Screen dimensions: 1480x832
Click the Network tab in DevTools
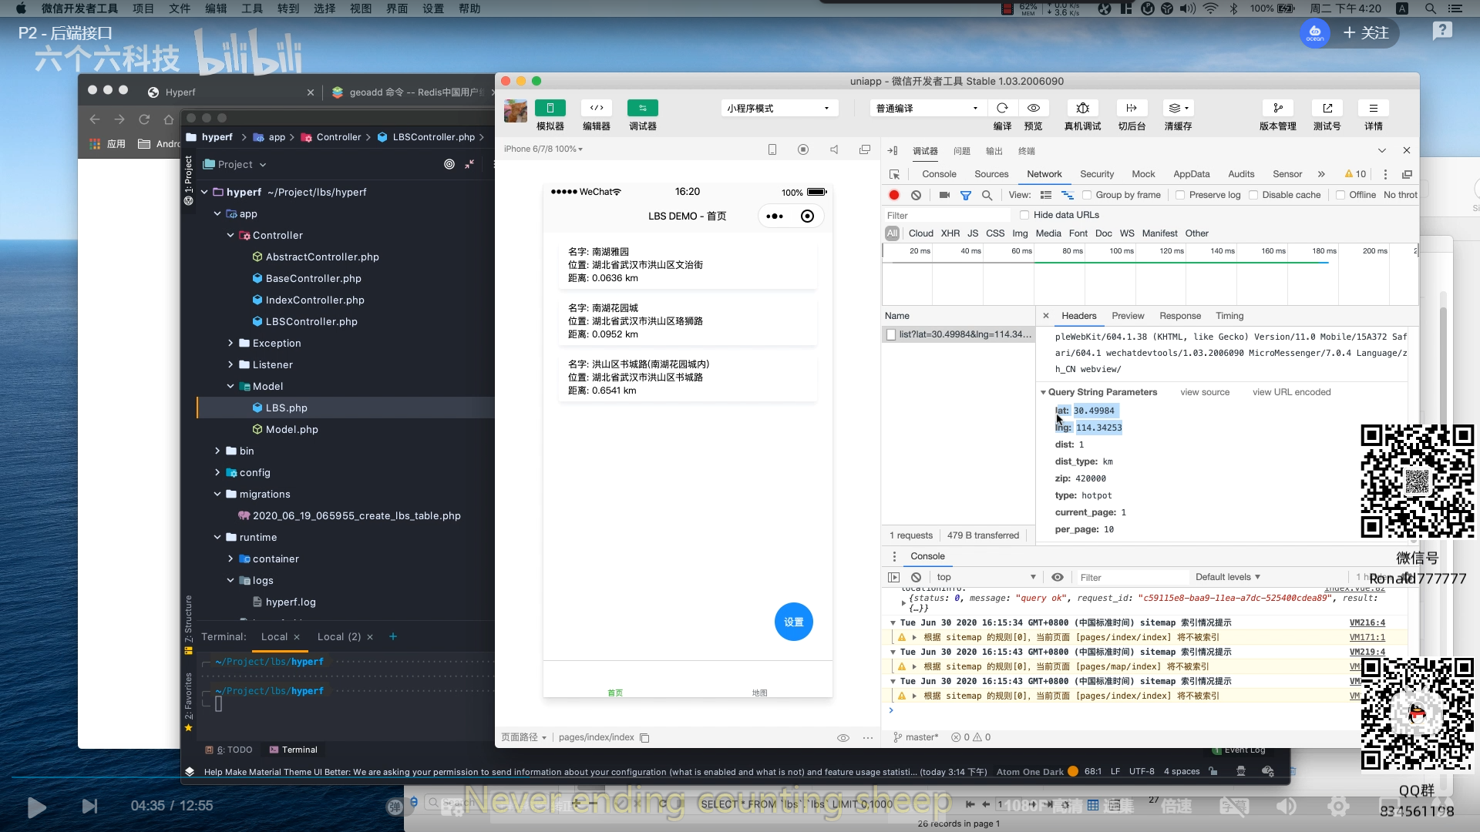pyautogui.click(x=1044, y=173)
